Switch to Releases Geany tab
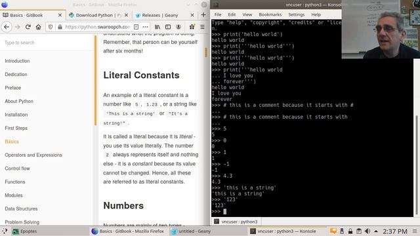The image size is (420, 236). 164,15
